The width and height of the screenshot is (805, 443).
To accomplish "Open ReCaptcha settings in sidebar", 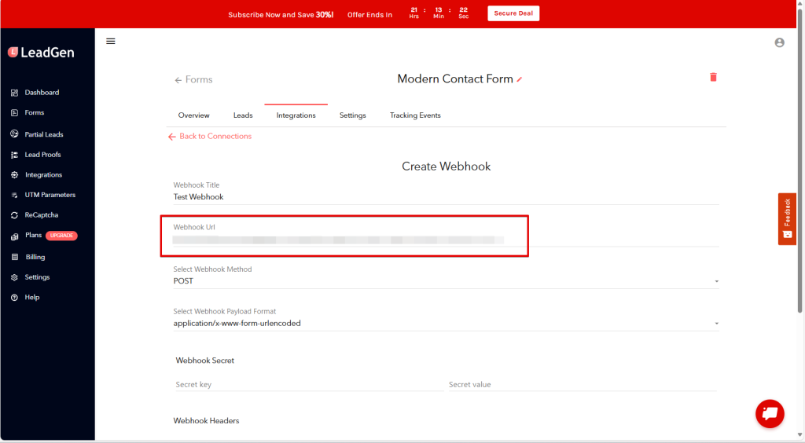I will click(41, 215).
